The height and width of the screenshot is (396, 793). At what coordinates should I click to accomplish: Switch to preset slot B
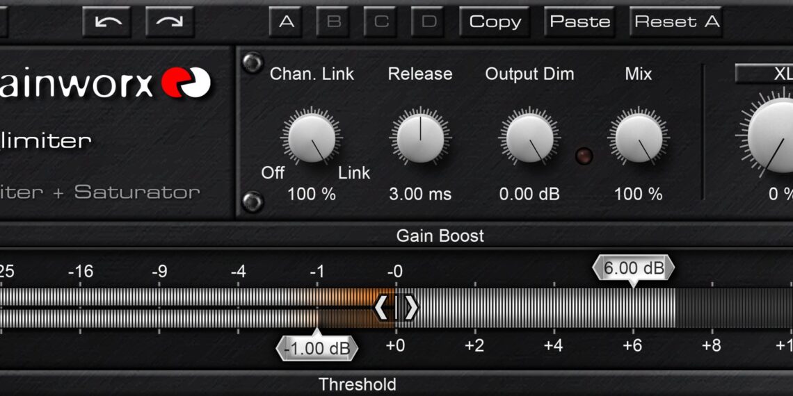tap(334, 22)
